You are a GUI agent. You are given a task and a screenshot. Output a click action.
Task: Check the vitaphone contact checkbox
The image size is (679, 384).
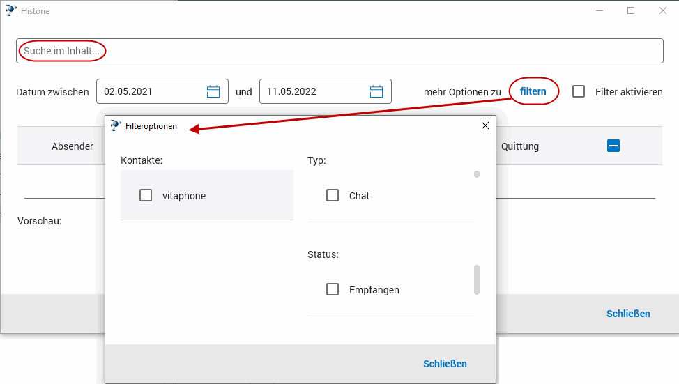pyautogui.click(x=146, y=196)
